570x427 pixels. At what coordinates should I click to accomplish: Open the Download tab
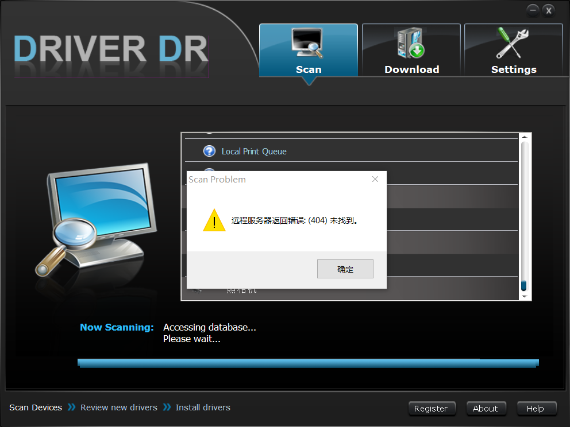(411, 50)
